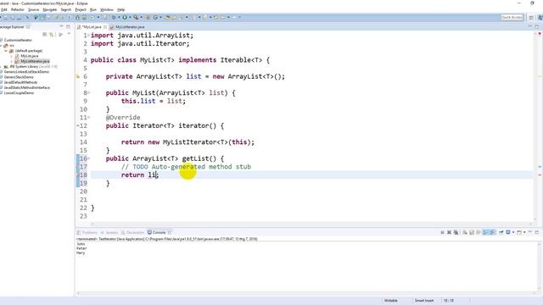The height and width of the screenshot is (305, 543).
Task: Click Remove Launch X icon in Console toolbar
Action: click(449, 232)
